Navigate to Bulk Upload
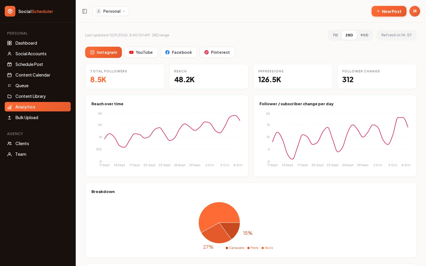The height and width of the screenshot is (266, 426). tap(38, 118)
